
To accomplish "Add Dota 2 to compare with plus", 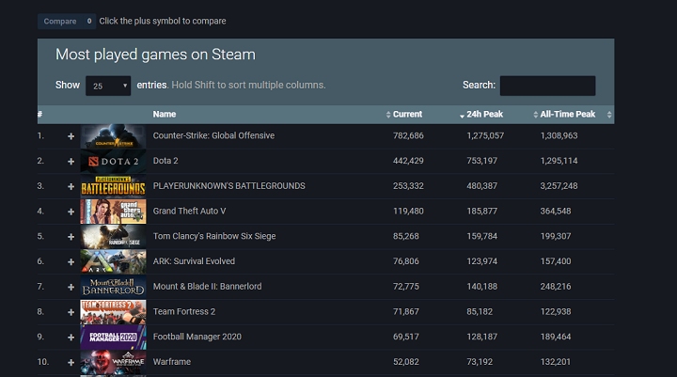I will (71, 162).
